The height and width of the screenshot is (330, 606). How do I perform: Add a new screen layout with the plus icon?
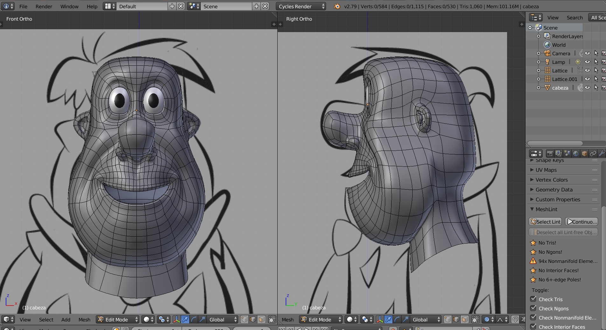172,6
